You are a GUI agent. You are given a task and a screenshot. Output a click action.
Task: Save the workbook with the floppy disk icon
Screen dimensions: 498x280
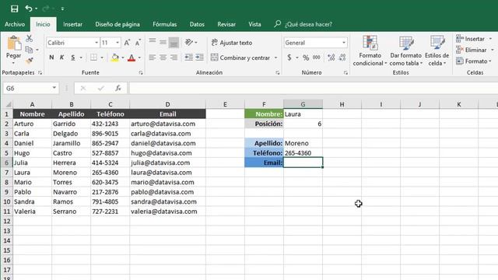pyautogui.click(x=14, y=9)
